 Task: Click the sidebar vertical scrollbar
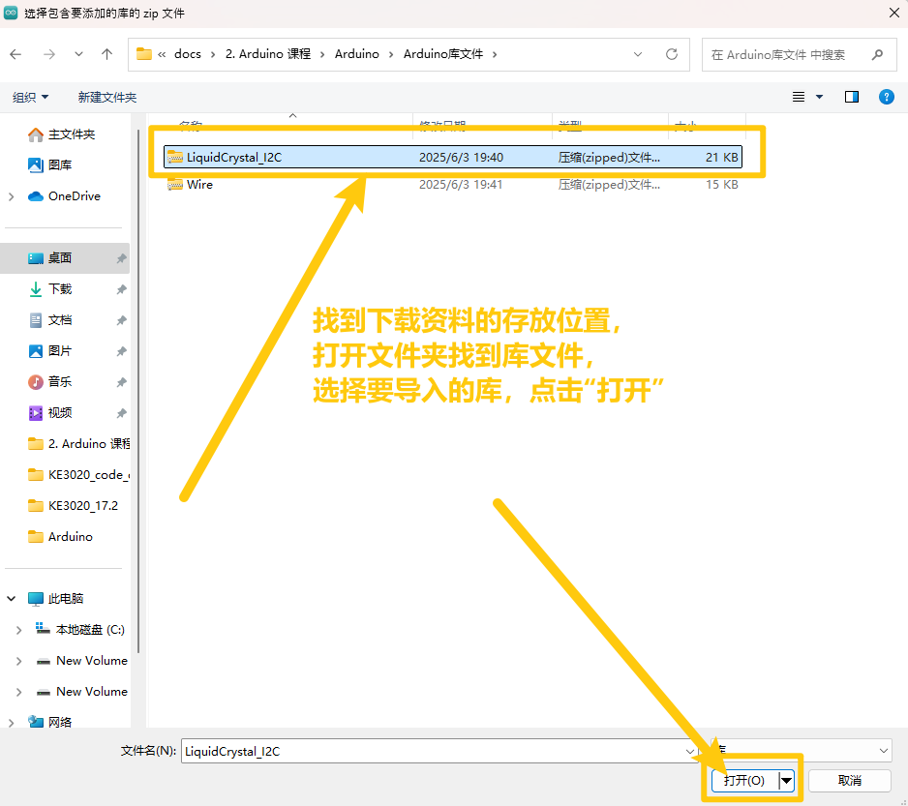(x=138, y=392)
